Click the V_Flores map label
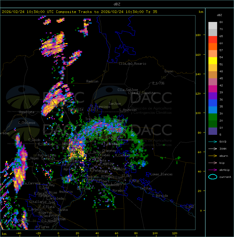Viewport: 234px width, 237px height. (42, 227)
